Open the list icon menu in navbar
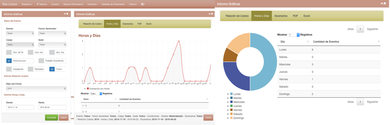390x125 pixels. 143,4
